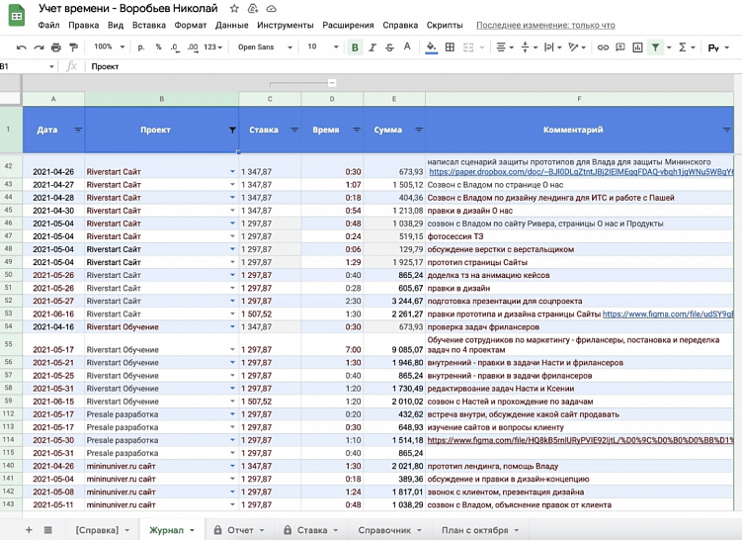The image size is (742, 540).
Task: Click the strikethrough text icon
Action: [389, 47]
